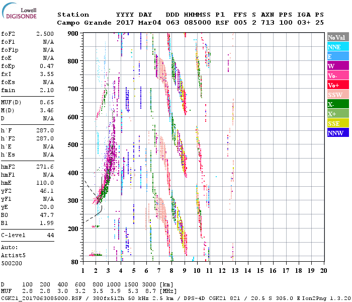Click the 900 km height axis label
Image resolution: width=352 pixels, height=302 pixels.
pos(73,34)
